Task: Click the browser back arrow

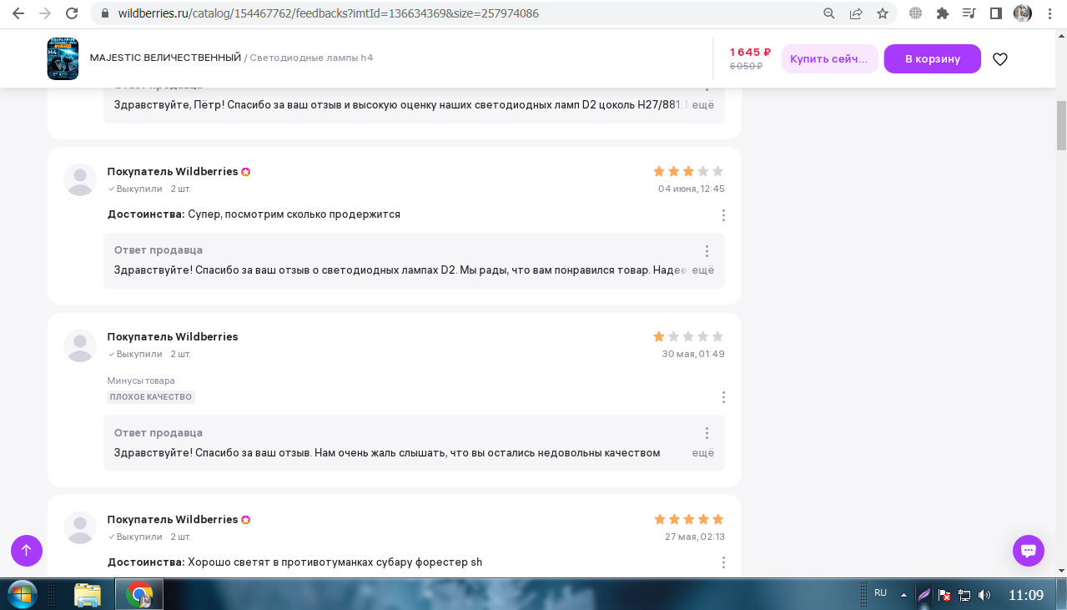Action: click(x=18, y=13)
